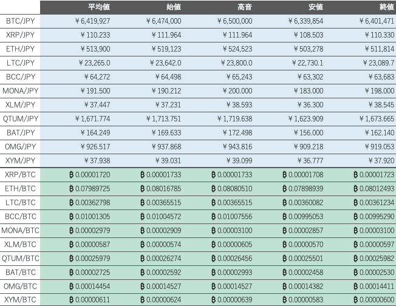
Task: Click BCC/JPY average cell ¥64,272
Action: (x=97, y=76)
